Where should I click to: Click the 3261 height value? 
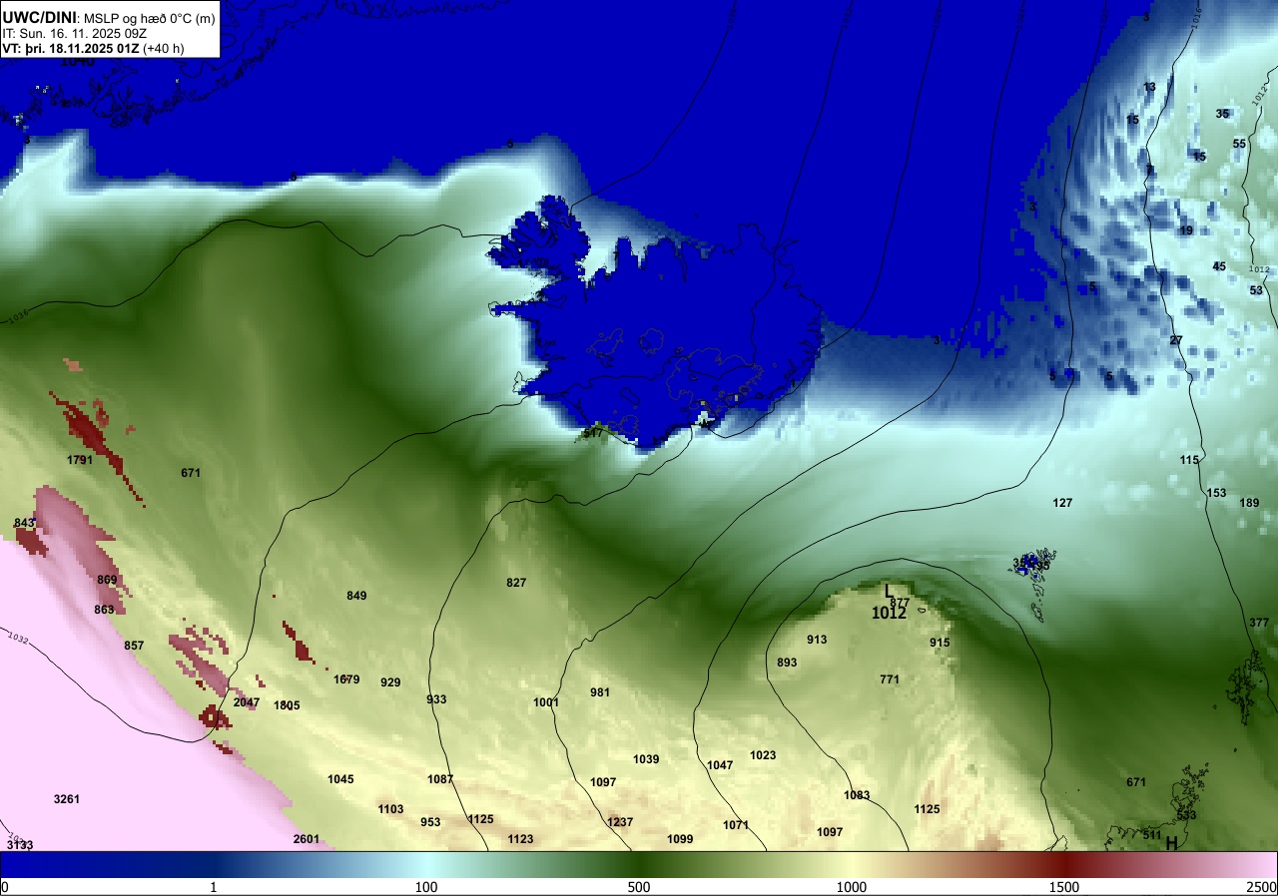click(x=67, y=799)
